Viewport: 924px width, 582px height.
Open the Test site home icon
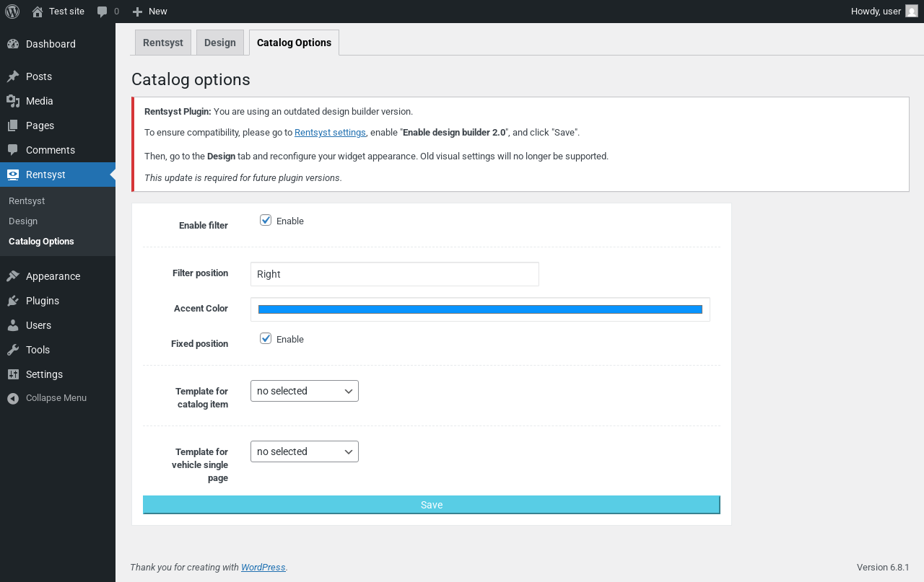pyautogui.click(x=38, y=12)
